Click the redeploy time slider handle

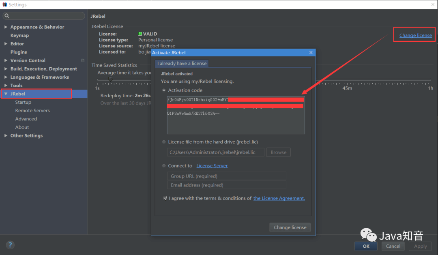click(111, 79)
